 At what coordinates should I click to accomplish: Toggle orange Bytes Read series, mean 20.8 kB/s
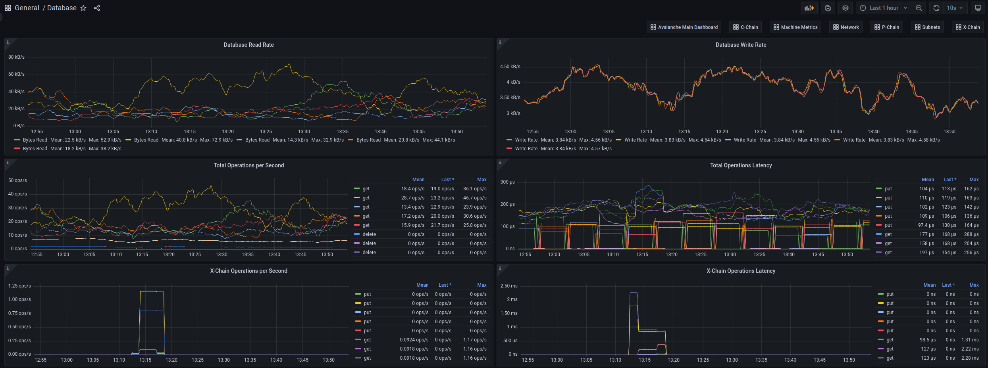coord(368,140)
